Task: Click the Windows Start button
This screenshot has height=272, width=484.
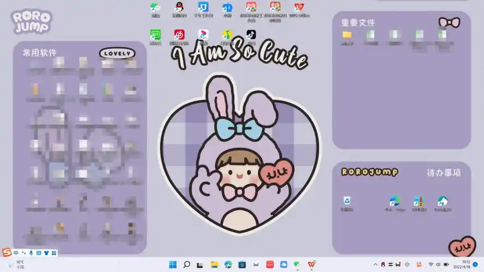Action: (x=173, y=264)
